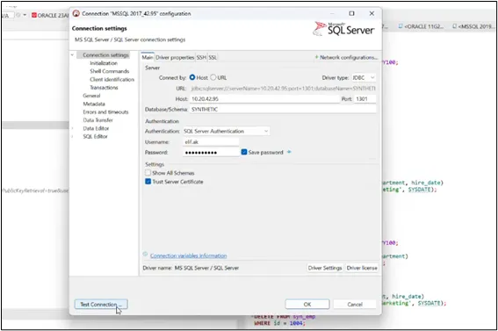Click the Database/Schema input field
Image resolution: width=498 pixels, height=331 pixels.
coord(283,109)
